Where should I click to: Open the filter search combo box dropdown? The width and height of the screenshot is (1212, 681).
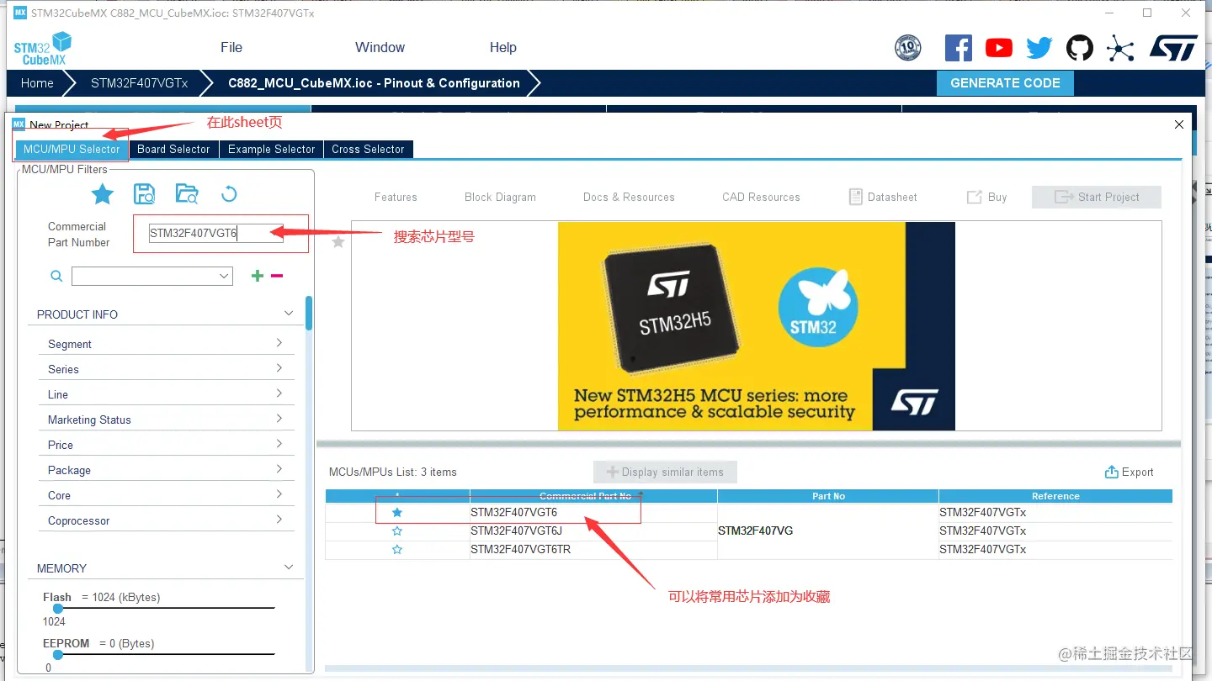pos(225,276)
